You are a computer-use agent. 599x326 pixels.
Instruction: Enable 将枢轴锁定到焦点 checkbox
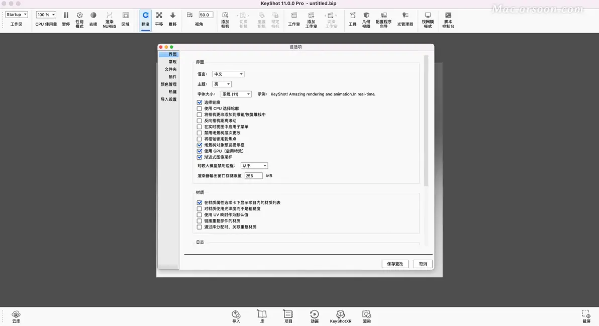tap(199, 139)
